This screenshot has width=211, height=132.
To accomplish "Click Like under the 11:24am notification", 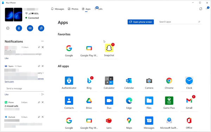I will coord(7,58).
